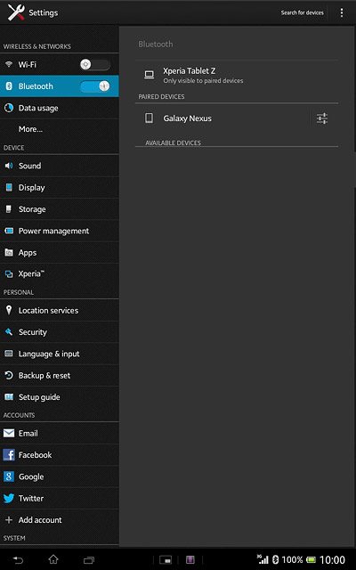This screenshot has width=356, height=570.
Task: Tap the three-dot overflow menu icon
Action: click(342, 12)
